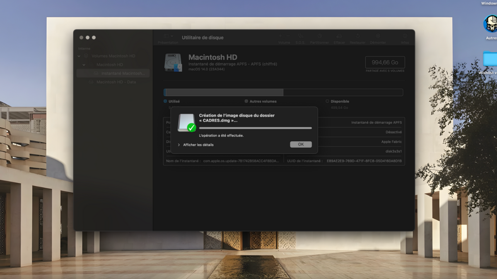The width and height of the screenshot is (497, 279).
Task: Select Volumes Macintosh HD row
Action: pyautogui.click(x=113, y=56)
